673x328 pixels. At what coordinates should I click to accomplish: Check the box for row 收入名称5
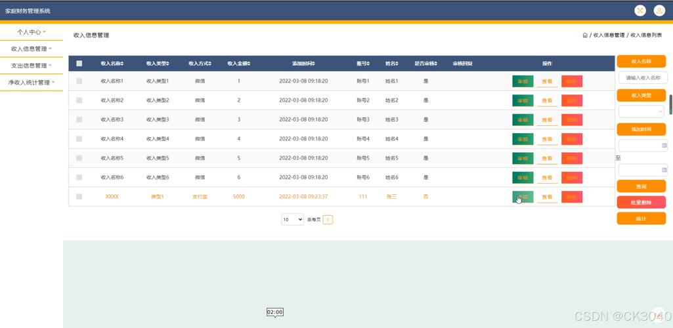[x=79, y=158]
